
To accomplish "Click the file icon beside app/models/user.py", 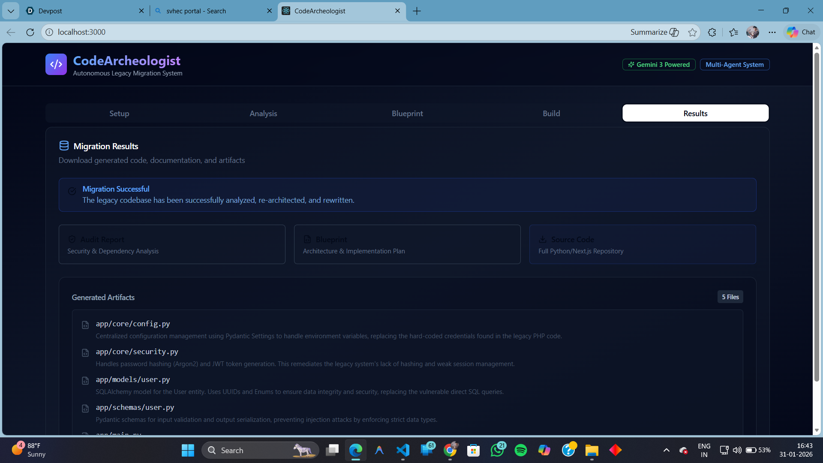I will [85, 381].
